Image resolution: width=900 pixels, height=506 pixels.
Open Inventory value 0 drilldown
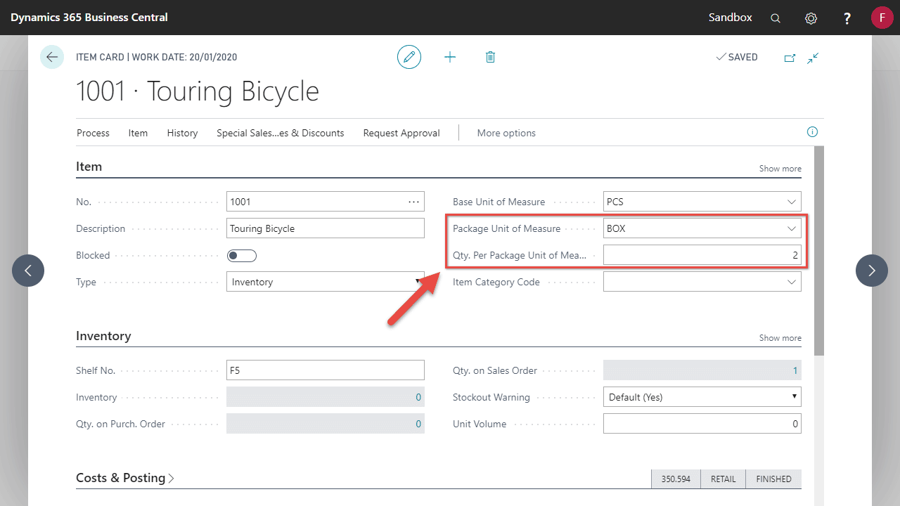(x=418, y=397)
